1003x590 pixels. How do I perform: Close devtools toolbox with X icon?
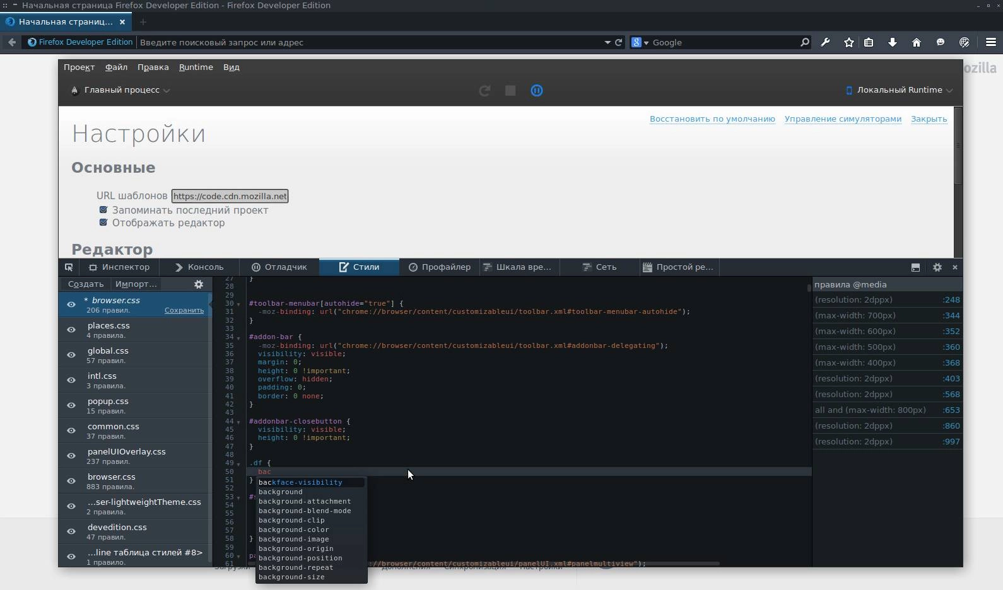pyautogui.click(x=955, y=267)
